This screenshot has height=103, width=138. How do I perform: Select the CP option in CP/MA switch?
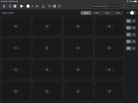coord(129,41)
